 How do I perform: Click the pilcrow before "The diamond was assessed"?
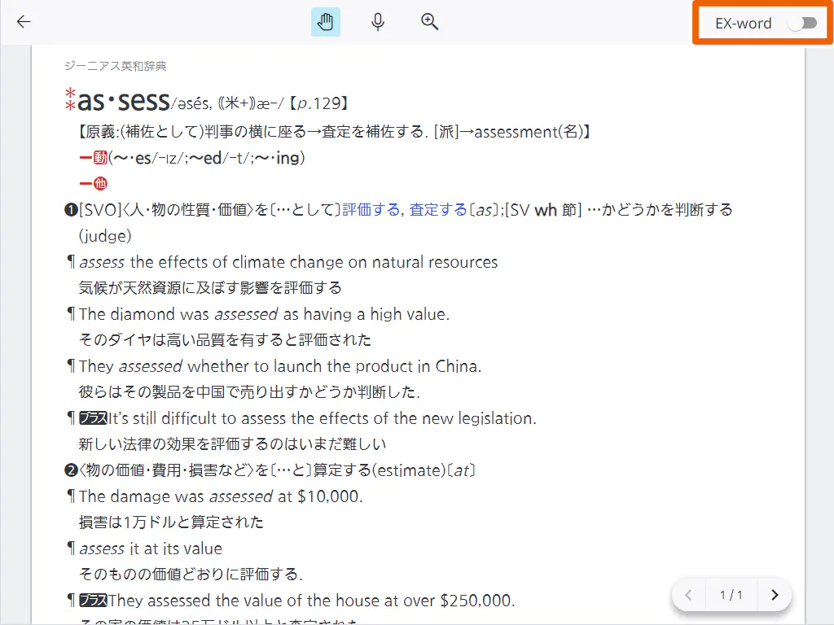point(71,314)
